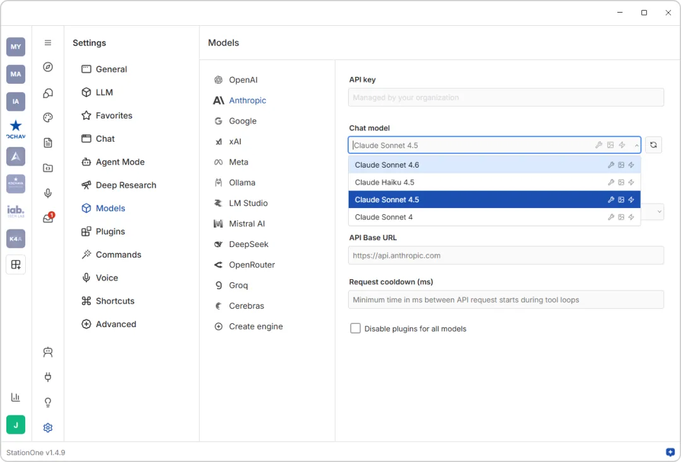Select the Groq provider
The height and width of the screenshot is (462, 681).
[x=231, y=286]
